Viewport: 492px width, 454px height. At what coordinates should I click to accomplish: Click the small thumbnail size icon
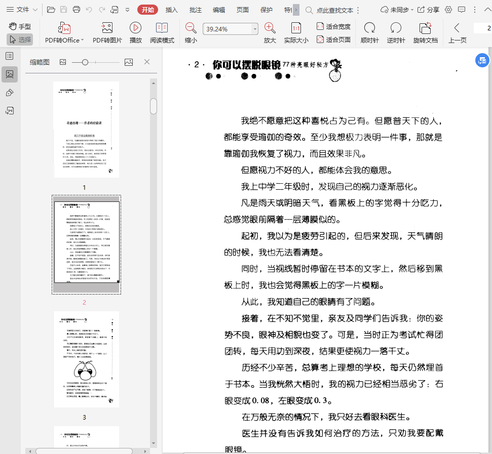tap(63, 62)
